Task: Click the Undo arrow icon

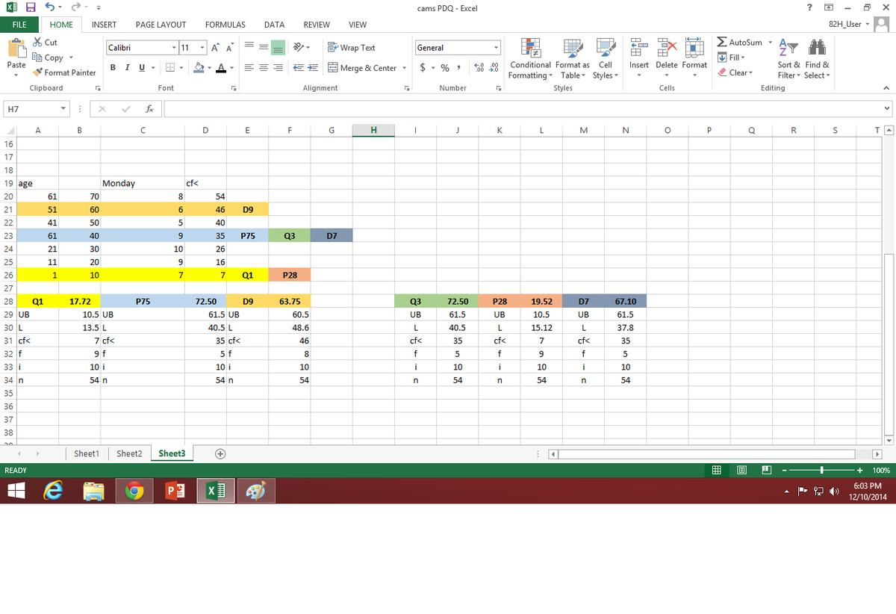Action: coord(49,8)
